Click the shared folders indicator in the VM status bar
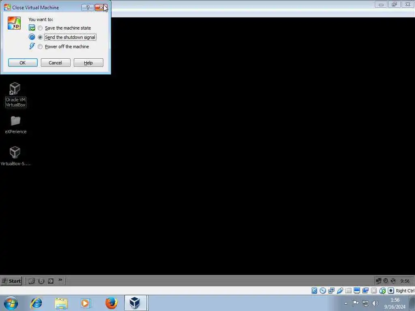The height and width of the screenshot is (311, 415). (x=348, y=291)
